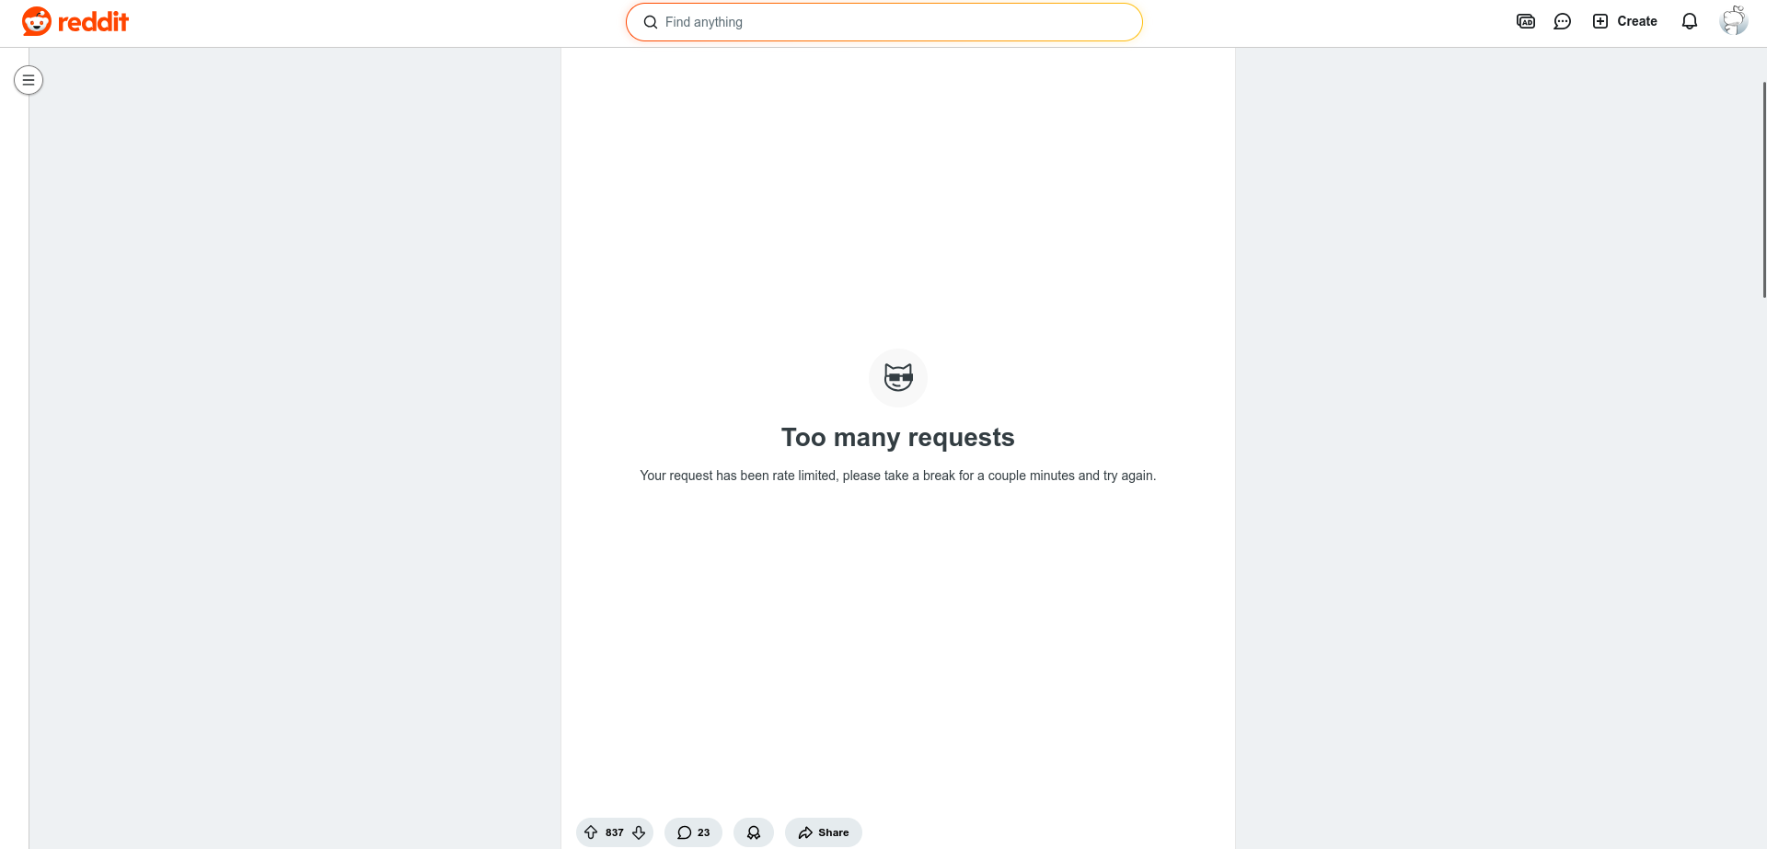1767x849 pixels.
Task: Click the Too many requests heading
Action: click(x=898, y=437)
